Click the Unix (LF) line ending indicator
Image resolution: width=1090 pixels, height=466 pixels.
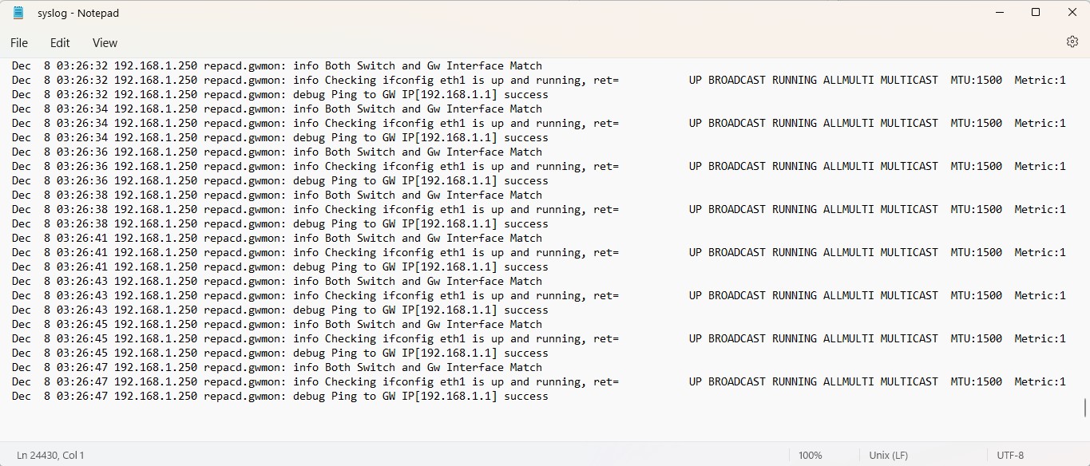(x=888, y=455)
